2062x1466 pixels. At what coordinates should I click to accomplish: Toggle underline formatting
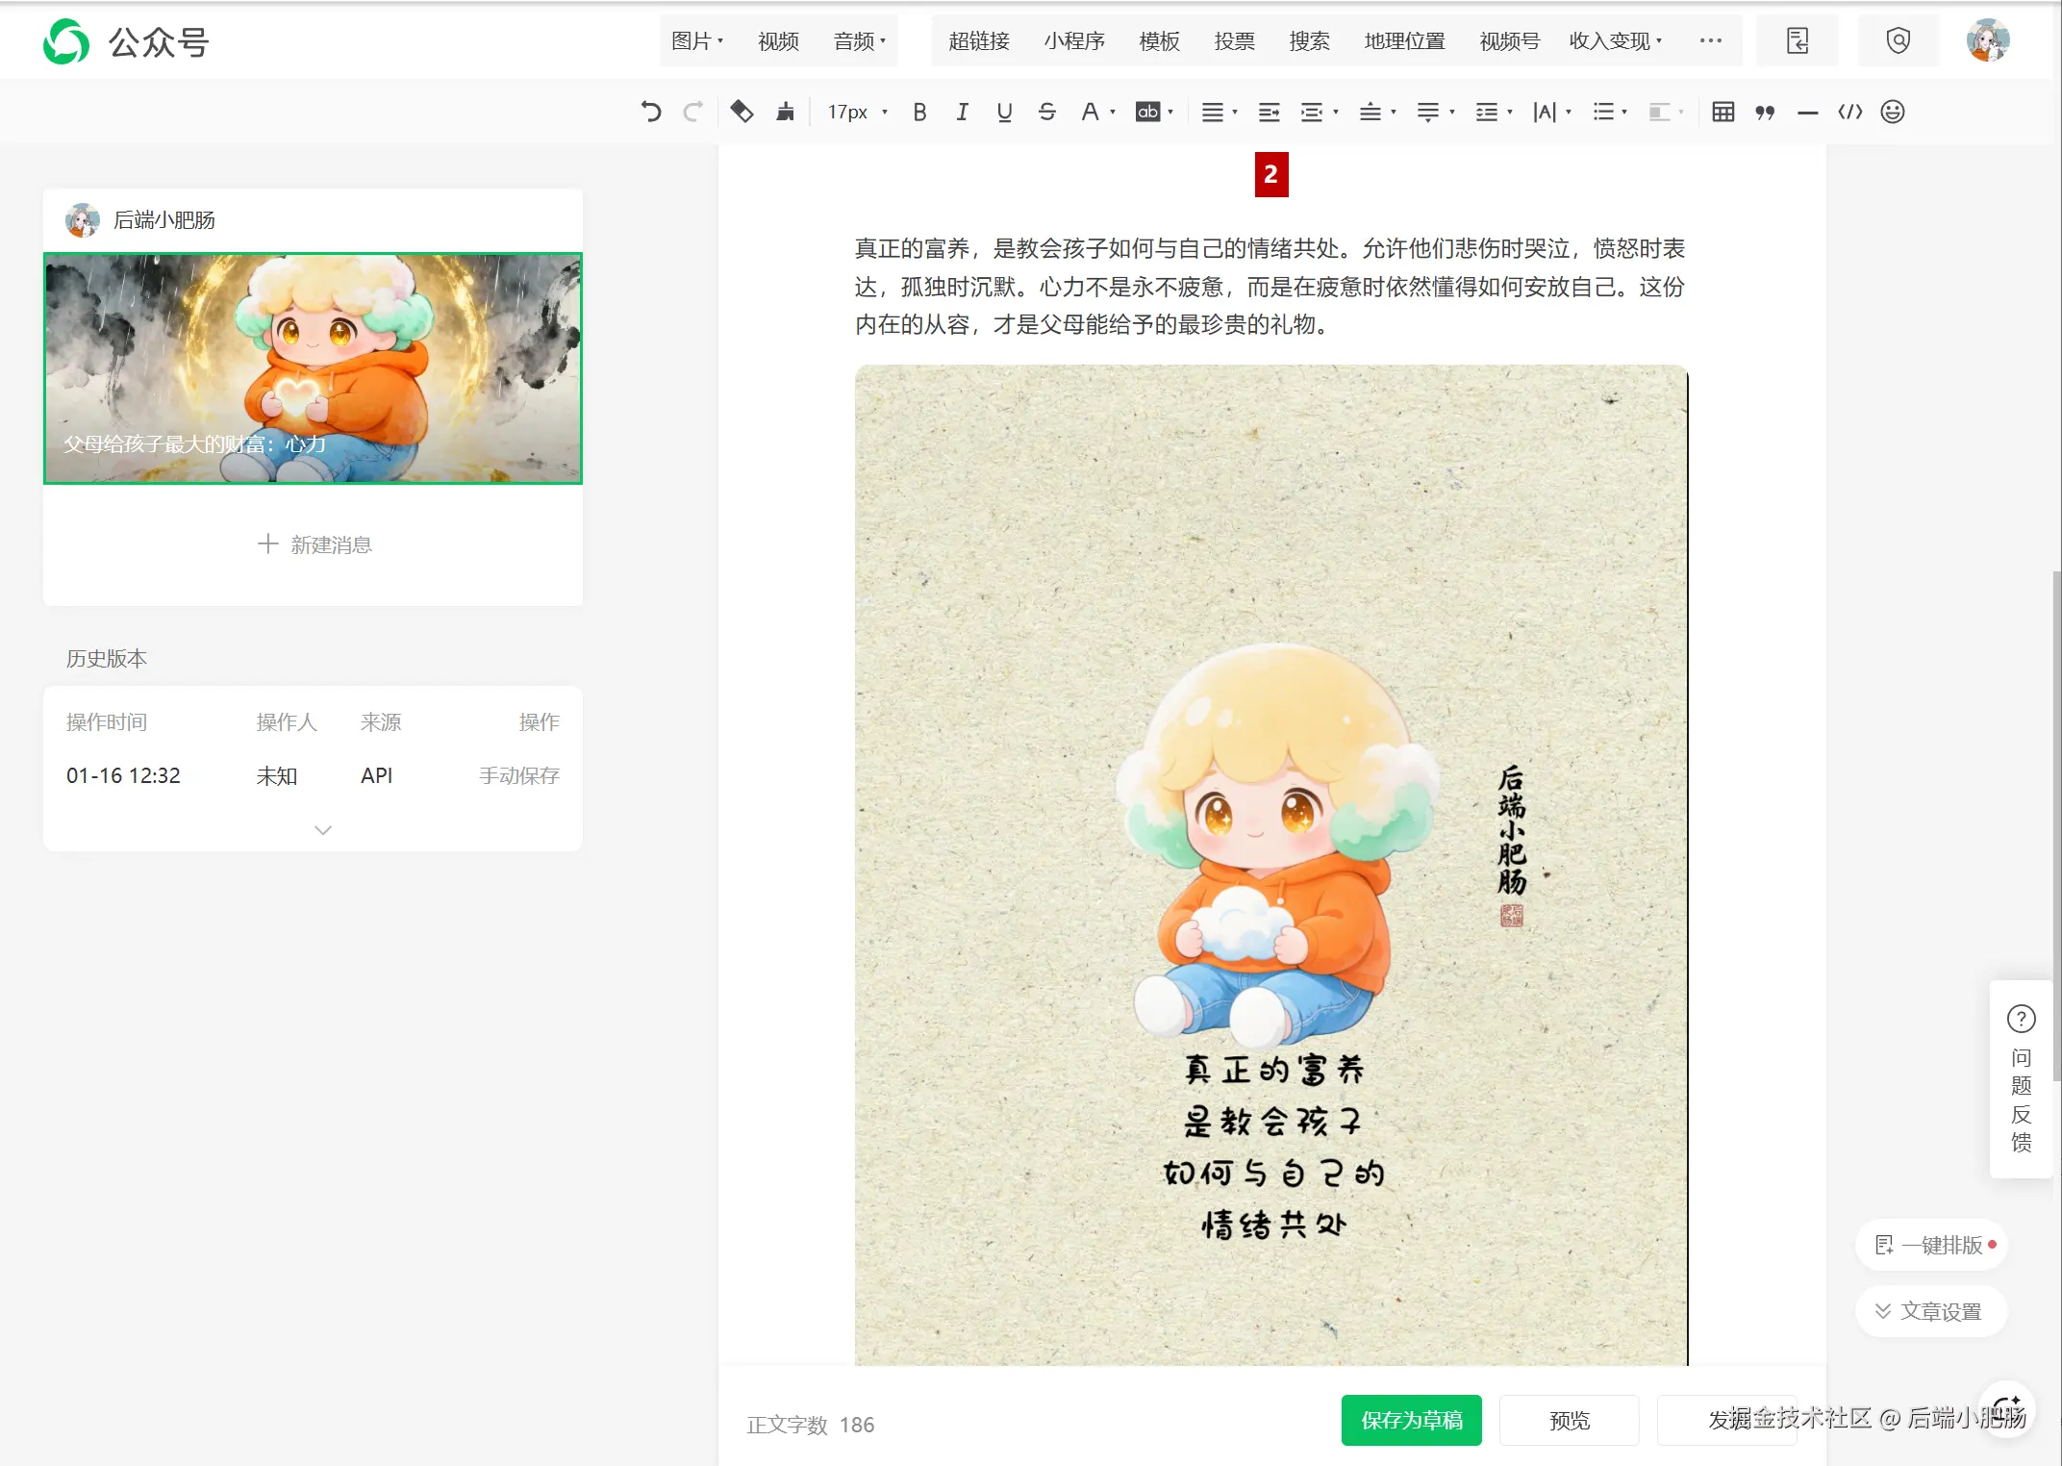[1004, 112]
